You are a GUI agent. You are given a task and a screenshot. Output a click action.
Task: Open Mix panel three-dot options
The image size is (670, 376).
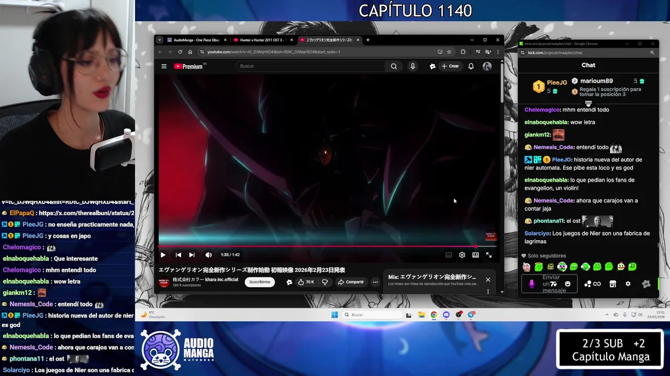[x=488, y=291]
